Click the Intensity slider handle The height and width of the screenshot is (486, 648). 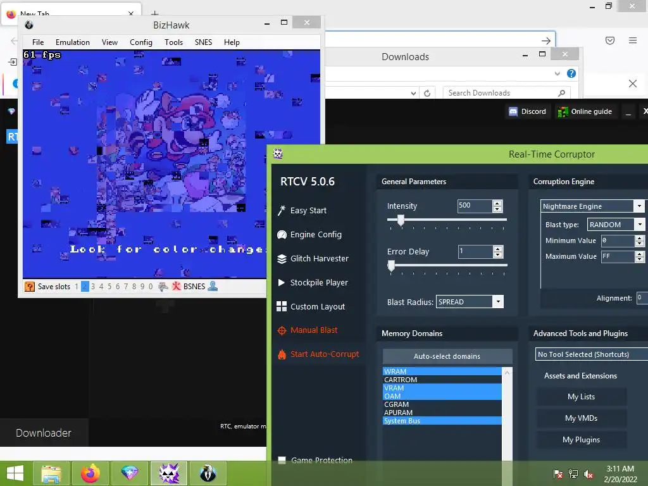click(x=401, y=220)
